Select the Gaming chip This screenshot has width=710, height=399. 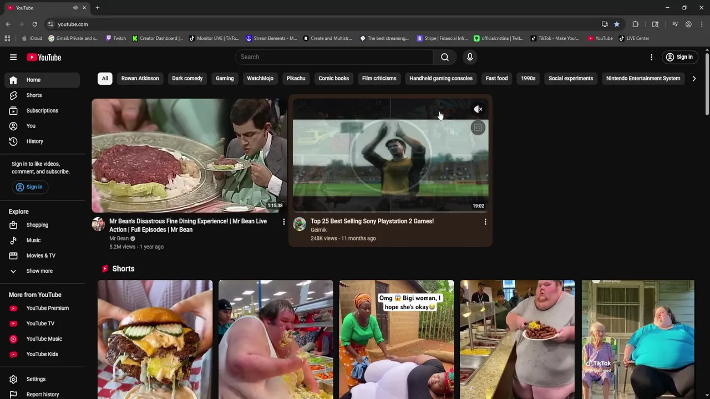pos(225,78)
